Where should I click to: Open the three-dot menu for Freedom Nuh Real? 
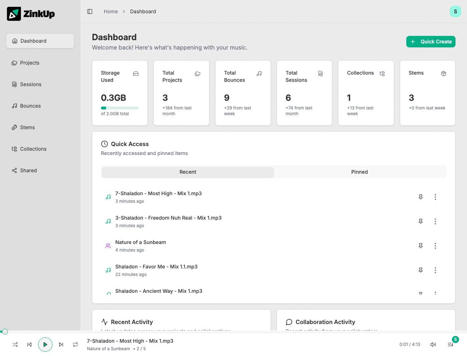[435, 221]
